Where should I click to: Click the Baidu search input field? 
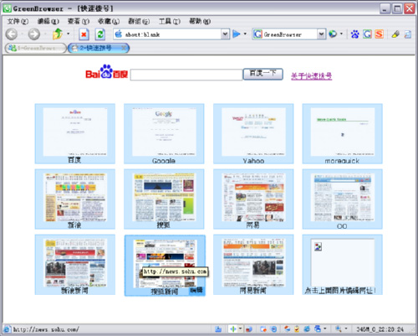click(186, 75)
